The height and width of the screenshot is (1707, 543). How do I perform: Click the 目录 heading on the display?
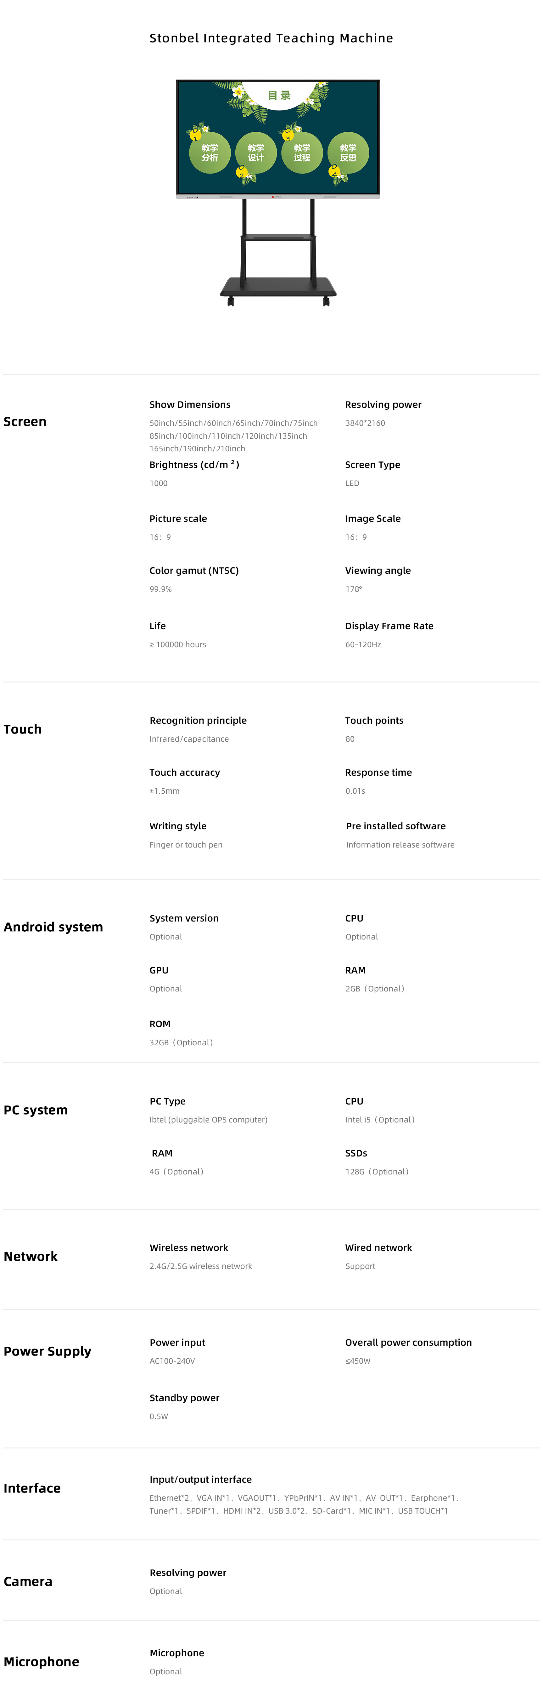[x=279, y=95]
